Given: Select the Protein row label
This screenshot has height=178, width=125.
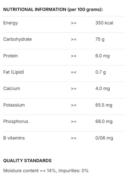Looking at the screenshot, I should pos(11,56).
